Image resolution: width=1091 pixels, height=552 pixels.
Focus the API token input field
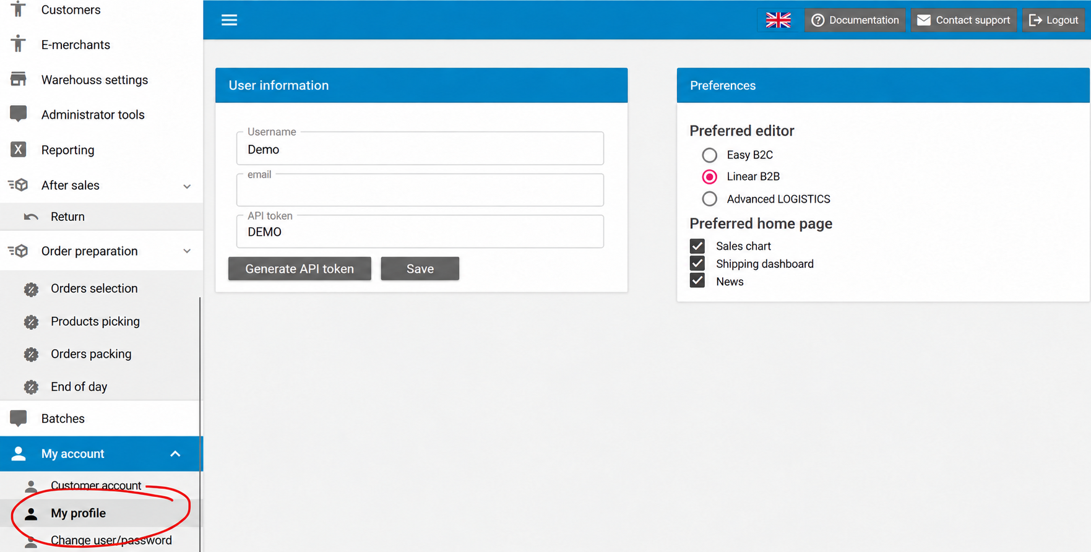tap(420, 231)
